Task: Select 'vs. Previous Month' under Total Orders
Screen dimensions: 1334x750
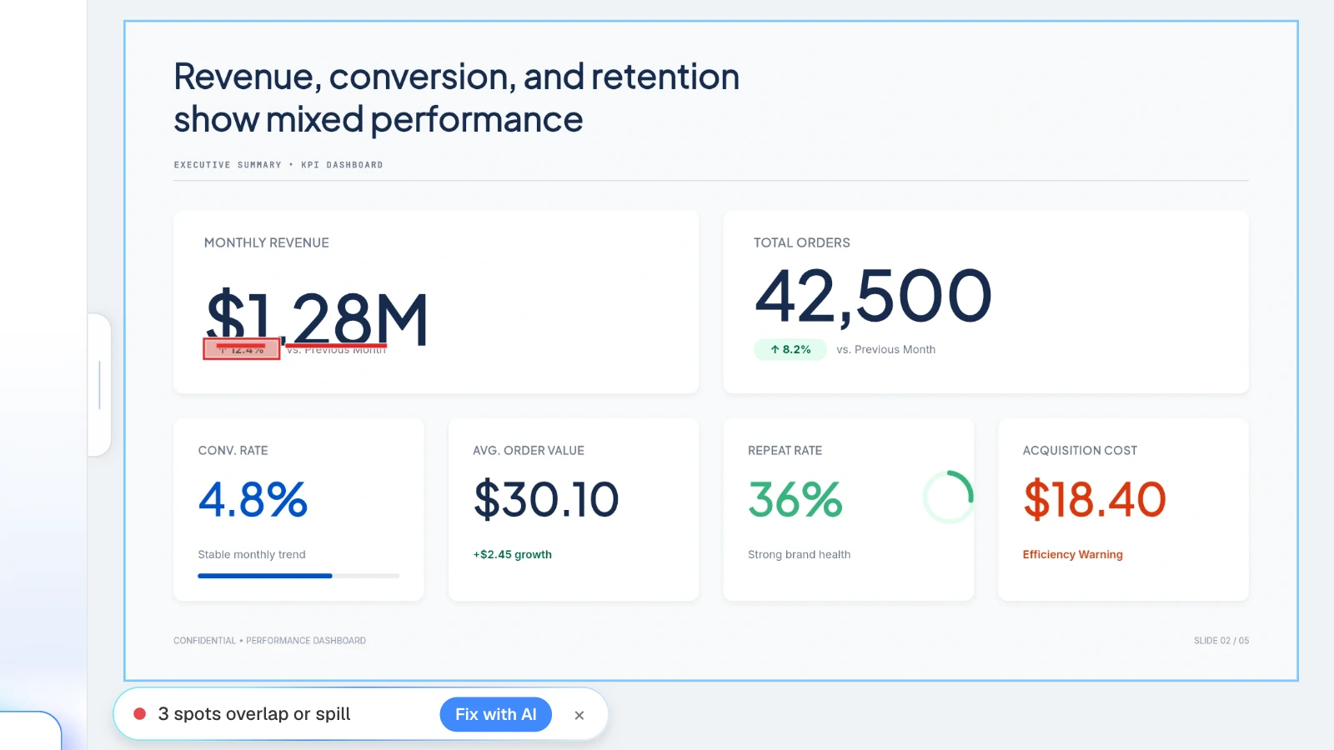Action: click(886, 349)
